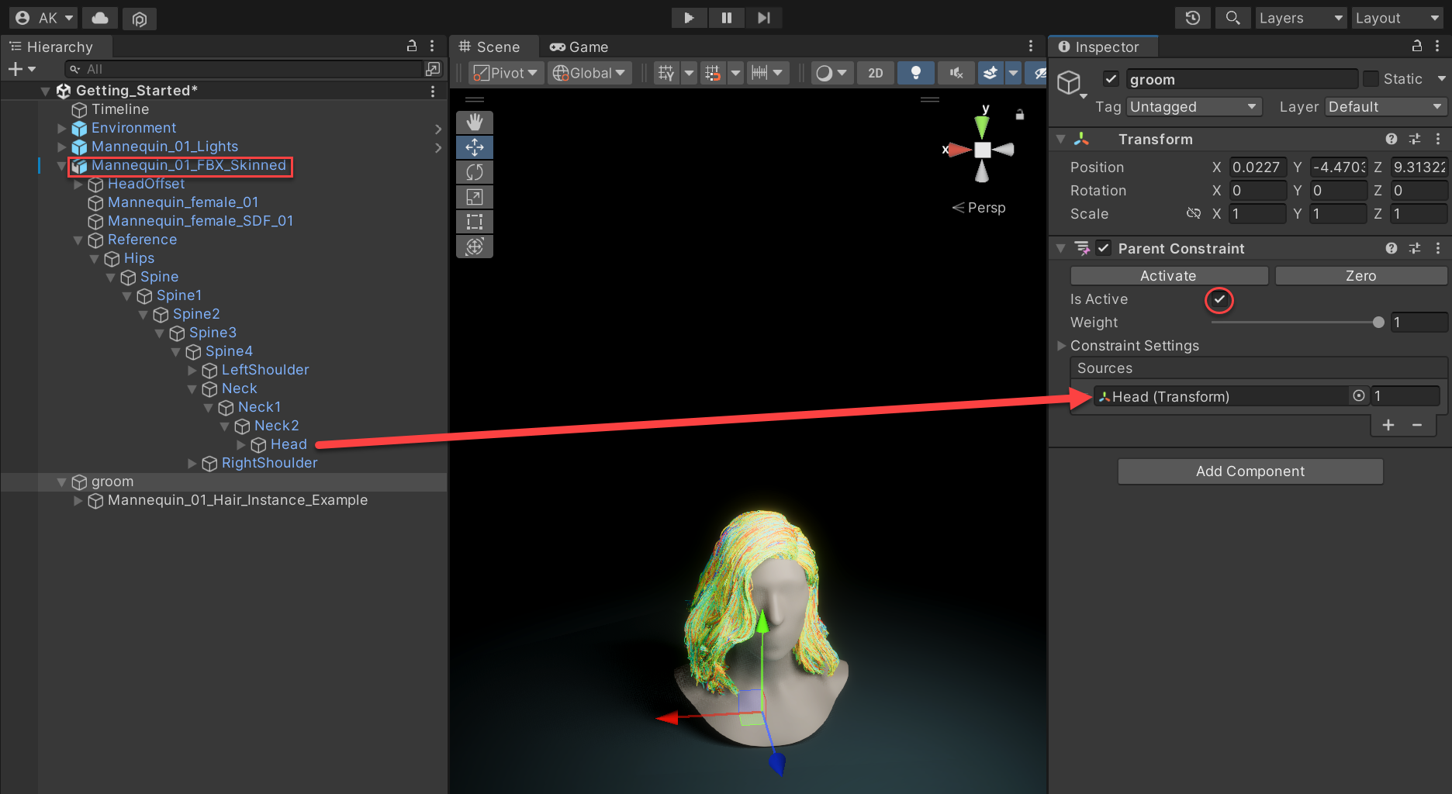Screen dimensions: 1452x794
Task: Select the Scale tool in scene toolbar
Action: pyautogui.click(x=475, y=197)
